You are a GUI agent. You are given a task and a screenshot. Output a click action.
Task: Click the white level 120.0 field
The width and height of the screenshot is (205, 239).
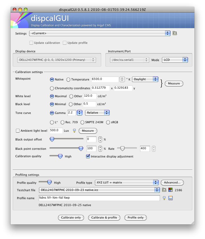90,96
